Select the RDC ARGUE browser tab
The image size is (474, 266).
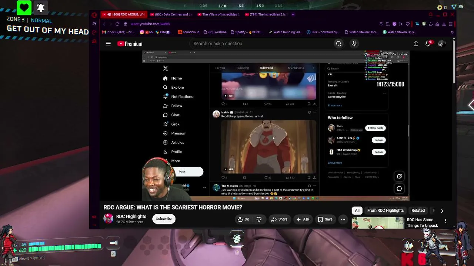pos(124,14)
